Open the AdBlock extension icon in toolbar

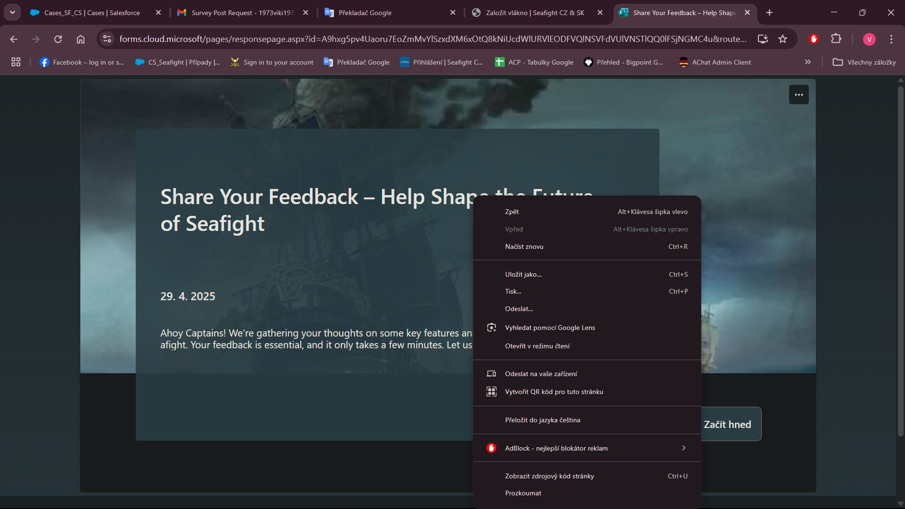point(814,39)
